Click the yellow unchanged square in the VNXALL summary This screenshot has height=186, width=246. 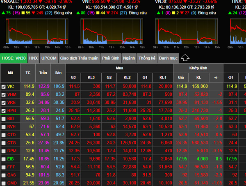coord(23,13)
